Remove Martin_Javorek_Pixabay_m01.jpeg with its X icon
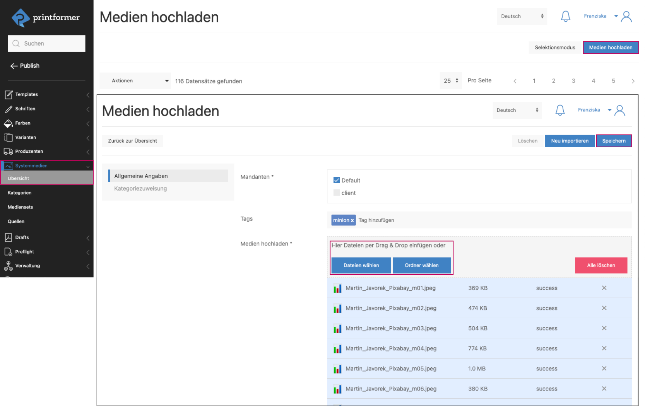Image resolution: width=645 pixels, height=411 pixels. tap(604, 288)
